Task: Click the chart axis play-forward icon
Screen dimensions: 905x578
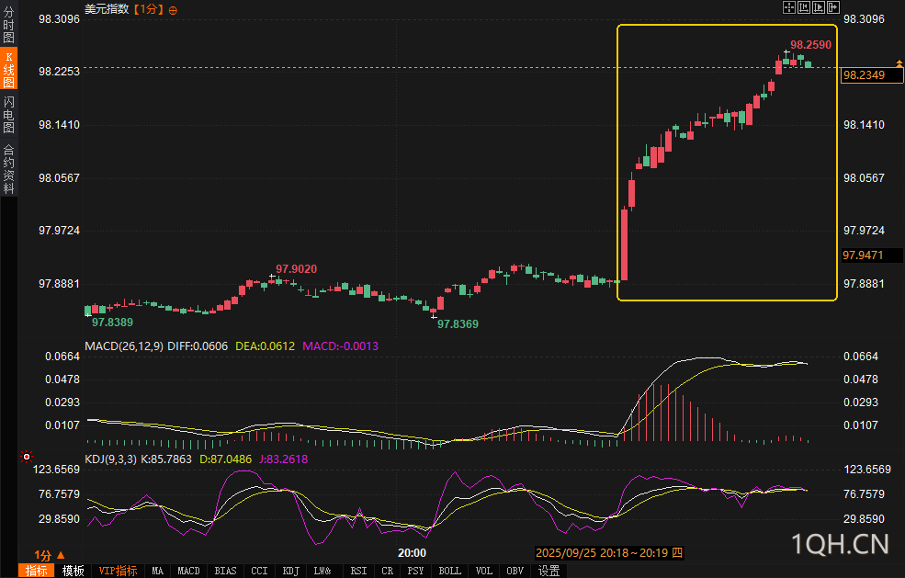Action: point(819,7)
